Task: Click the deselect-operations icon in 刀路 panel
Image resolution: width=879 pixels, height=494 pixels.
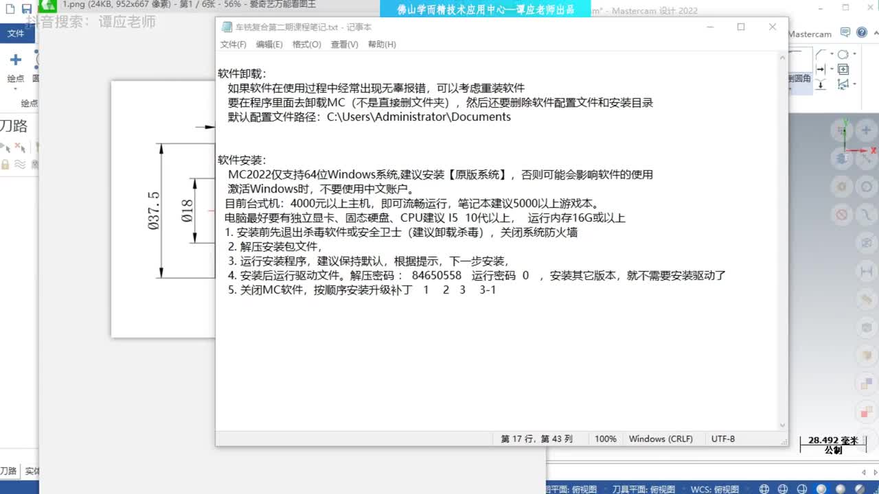Action: [20, 148]
